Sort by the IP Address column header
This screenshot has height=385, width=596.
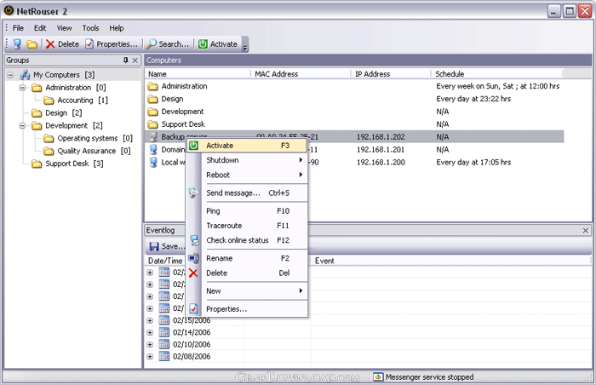pyautogui.click(x=390, y=74)
